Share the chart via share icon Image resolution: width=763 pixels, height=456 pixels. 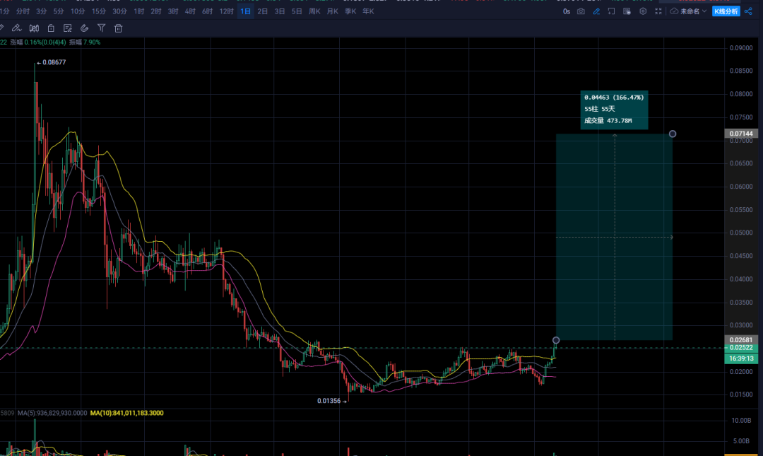click(748, 11)
